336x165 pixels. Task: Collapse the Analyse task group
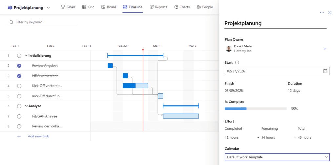(26, 106)
